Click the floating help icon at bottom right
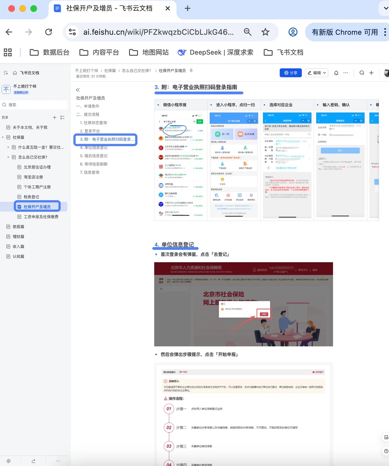The width and height of the screenshot is (389, 466). coord(386,451)
